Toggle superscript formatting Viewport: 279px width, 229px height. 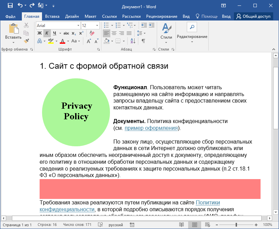coord(81,33)
